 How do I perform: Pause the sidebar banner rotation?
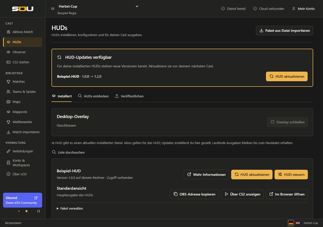39,211
